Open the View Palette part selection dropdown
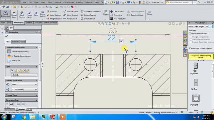Image resolution: width=214 pixels, height=120 pixels. tap(198, 27)
